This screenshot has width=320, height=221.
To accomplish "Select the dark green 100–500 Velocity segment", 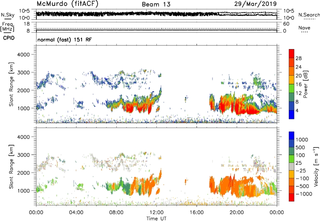I will pos(292,151).
